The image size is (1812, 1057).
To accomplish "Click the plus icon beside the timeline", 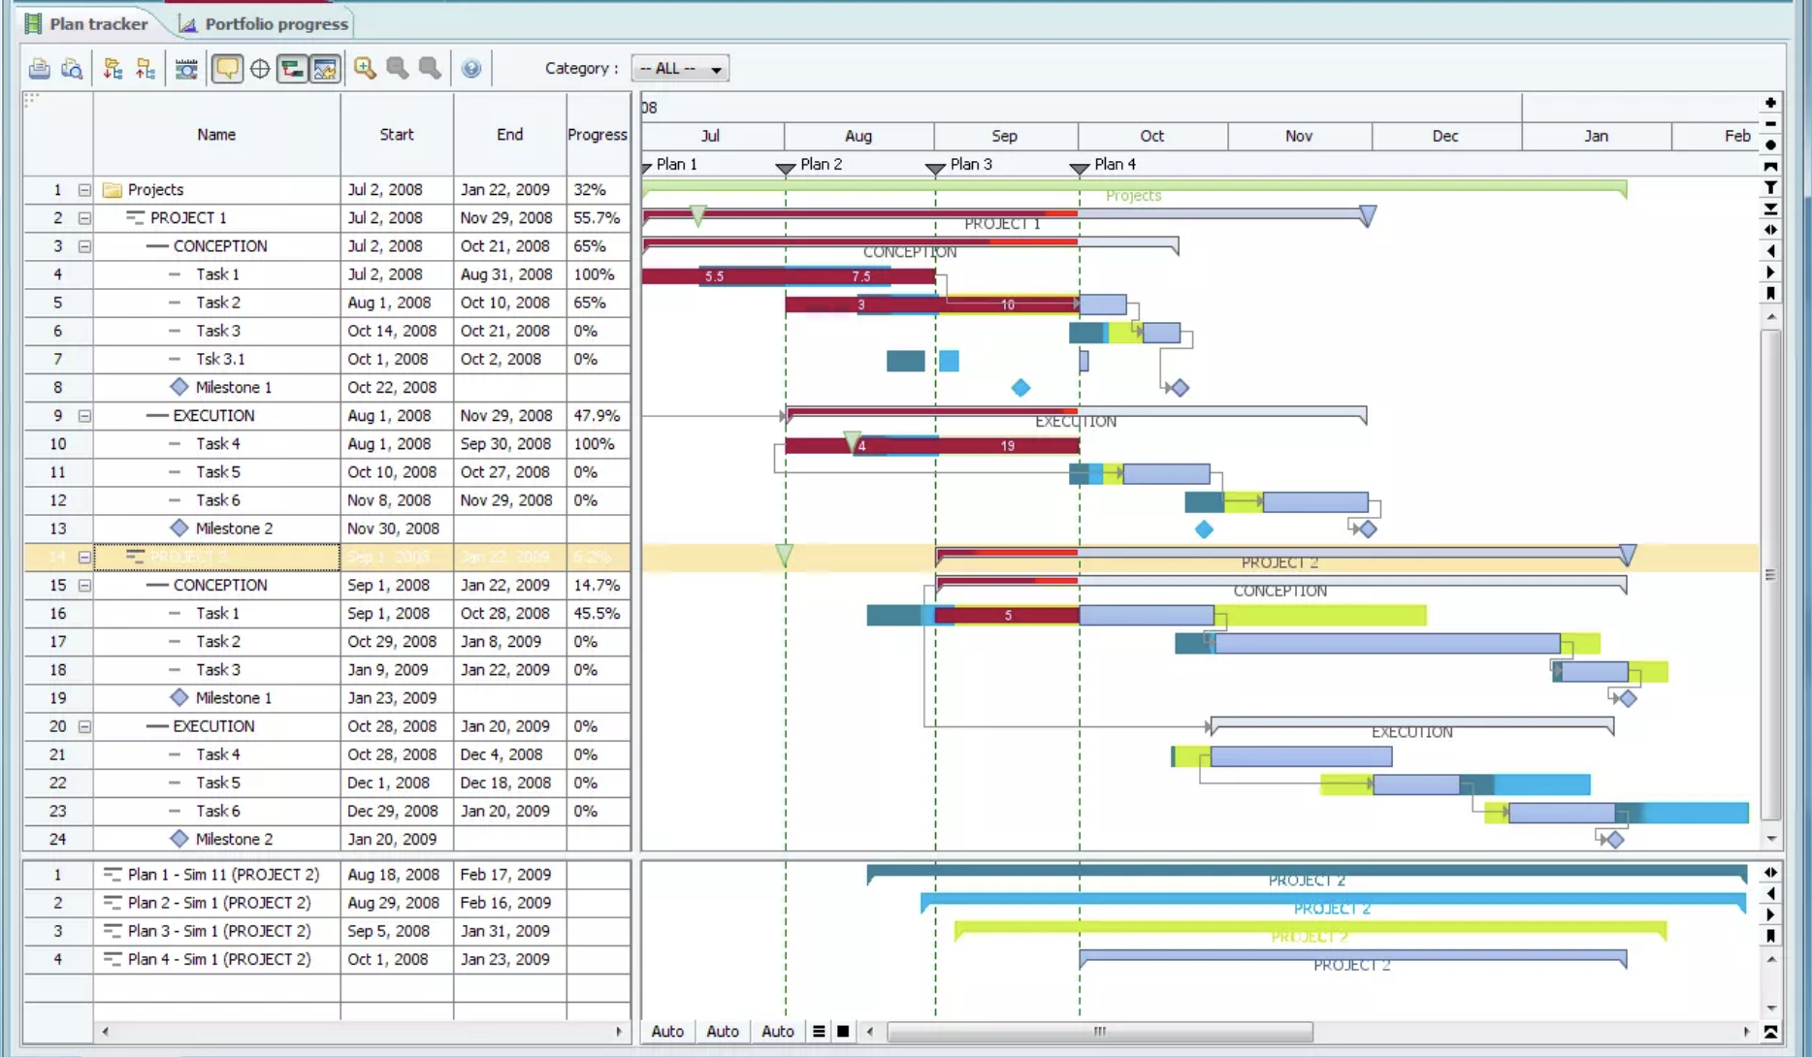I will click(x=1770, y=103).
